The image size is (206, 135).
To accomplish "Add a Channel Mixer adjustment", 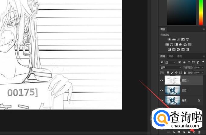I will click(x=185, y=44).
